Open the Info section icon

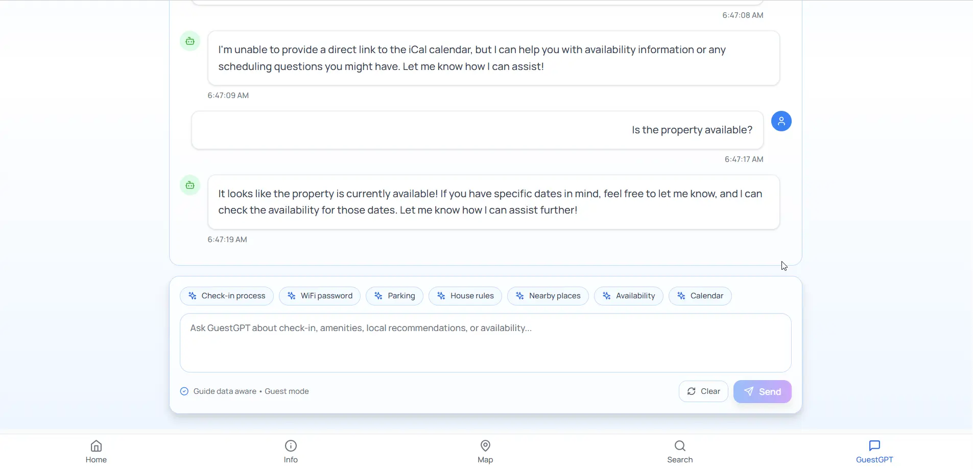point(290,445)
